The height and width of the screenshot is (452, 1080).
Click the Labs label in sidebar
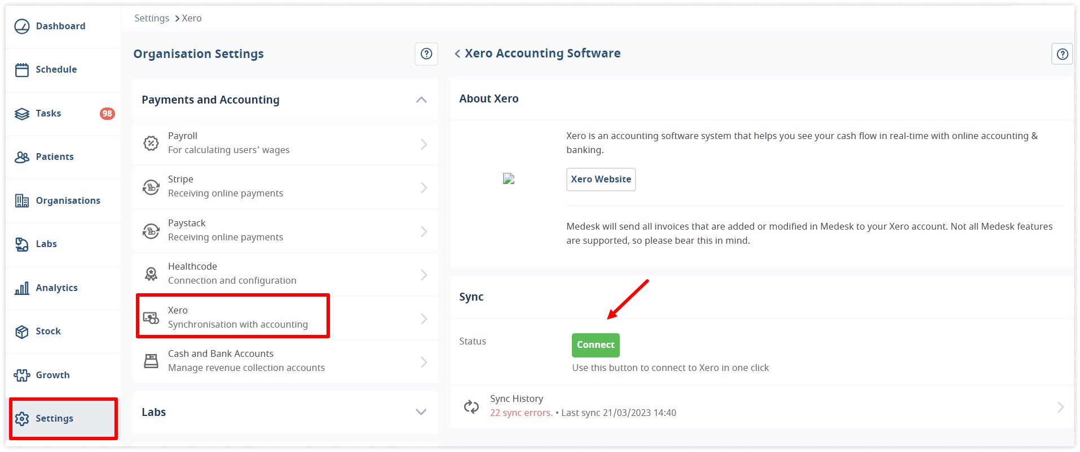(46, 244)
